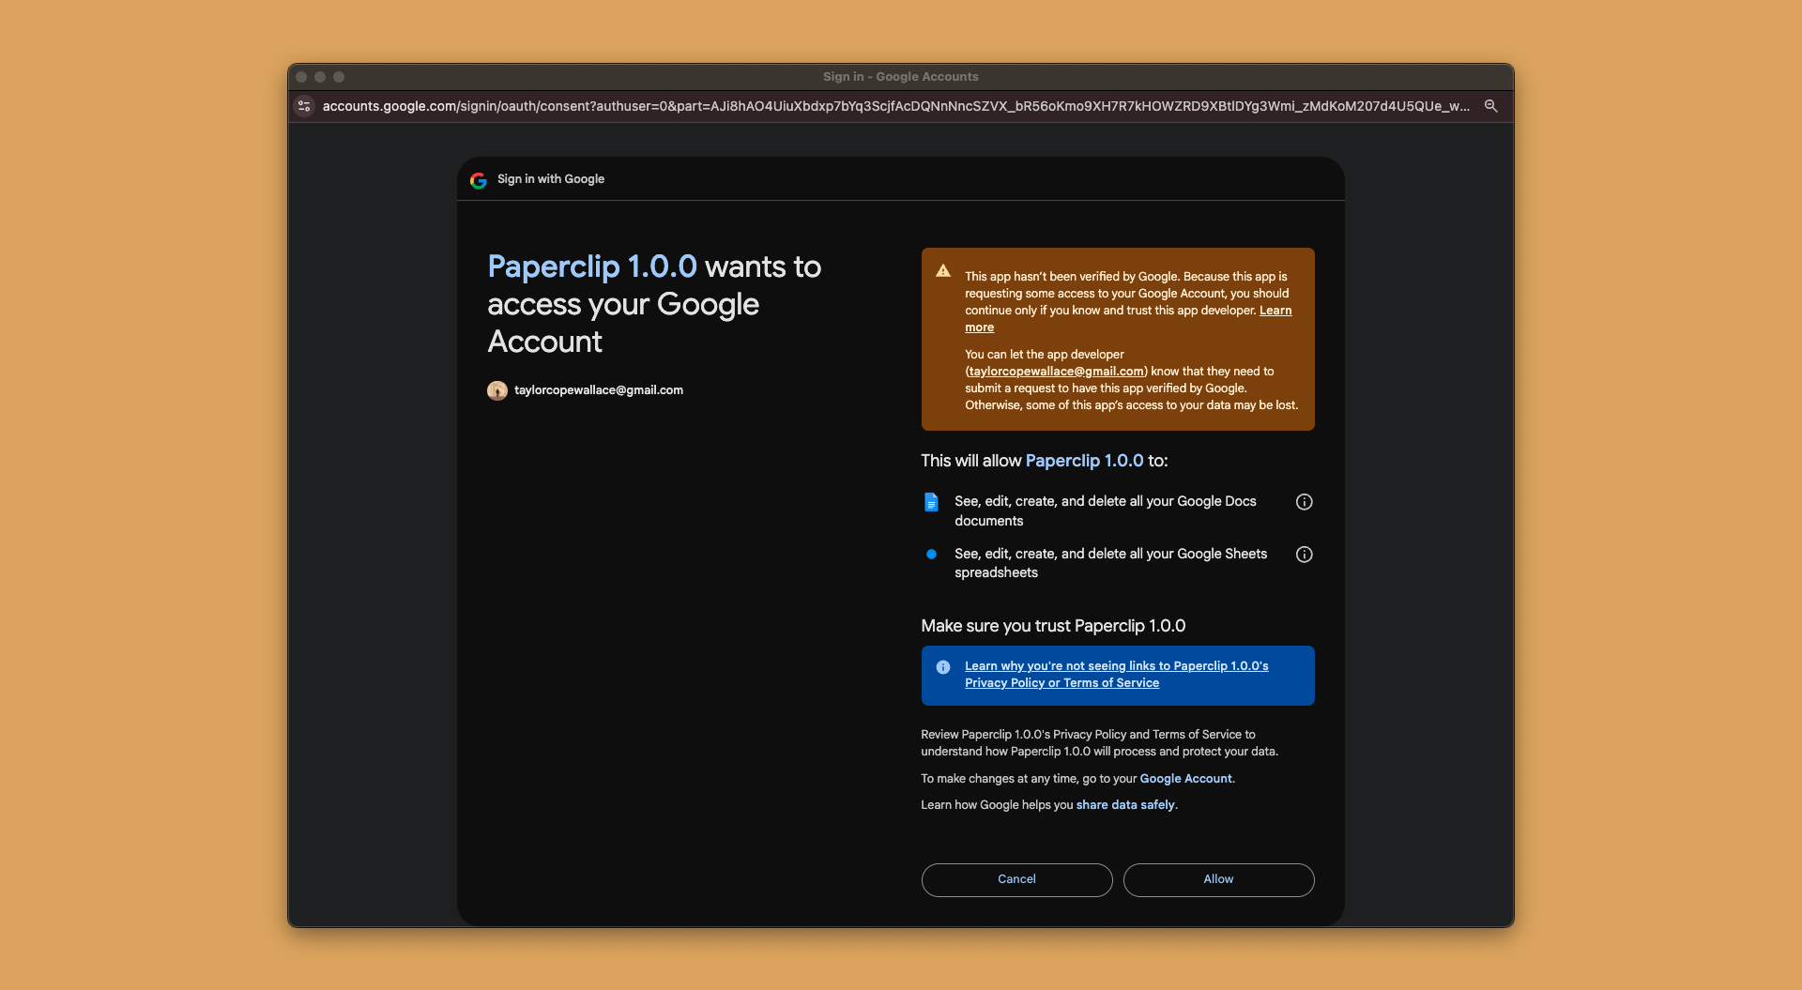Click the blue dot beside Sheets permission
Viewport: 1802px width, 990px height.
point(931,555)
